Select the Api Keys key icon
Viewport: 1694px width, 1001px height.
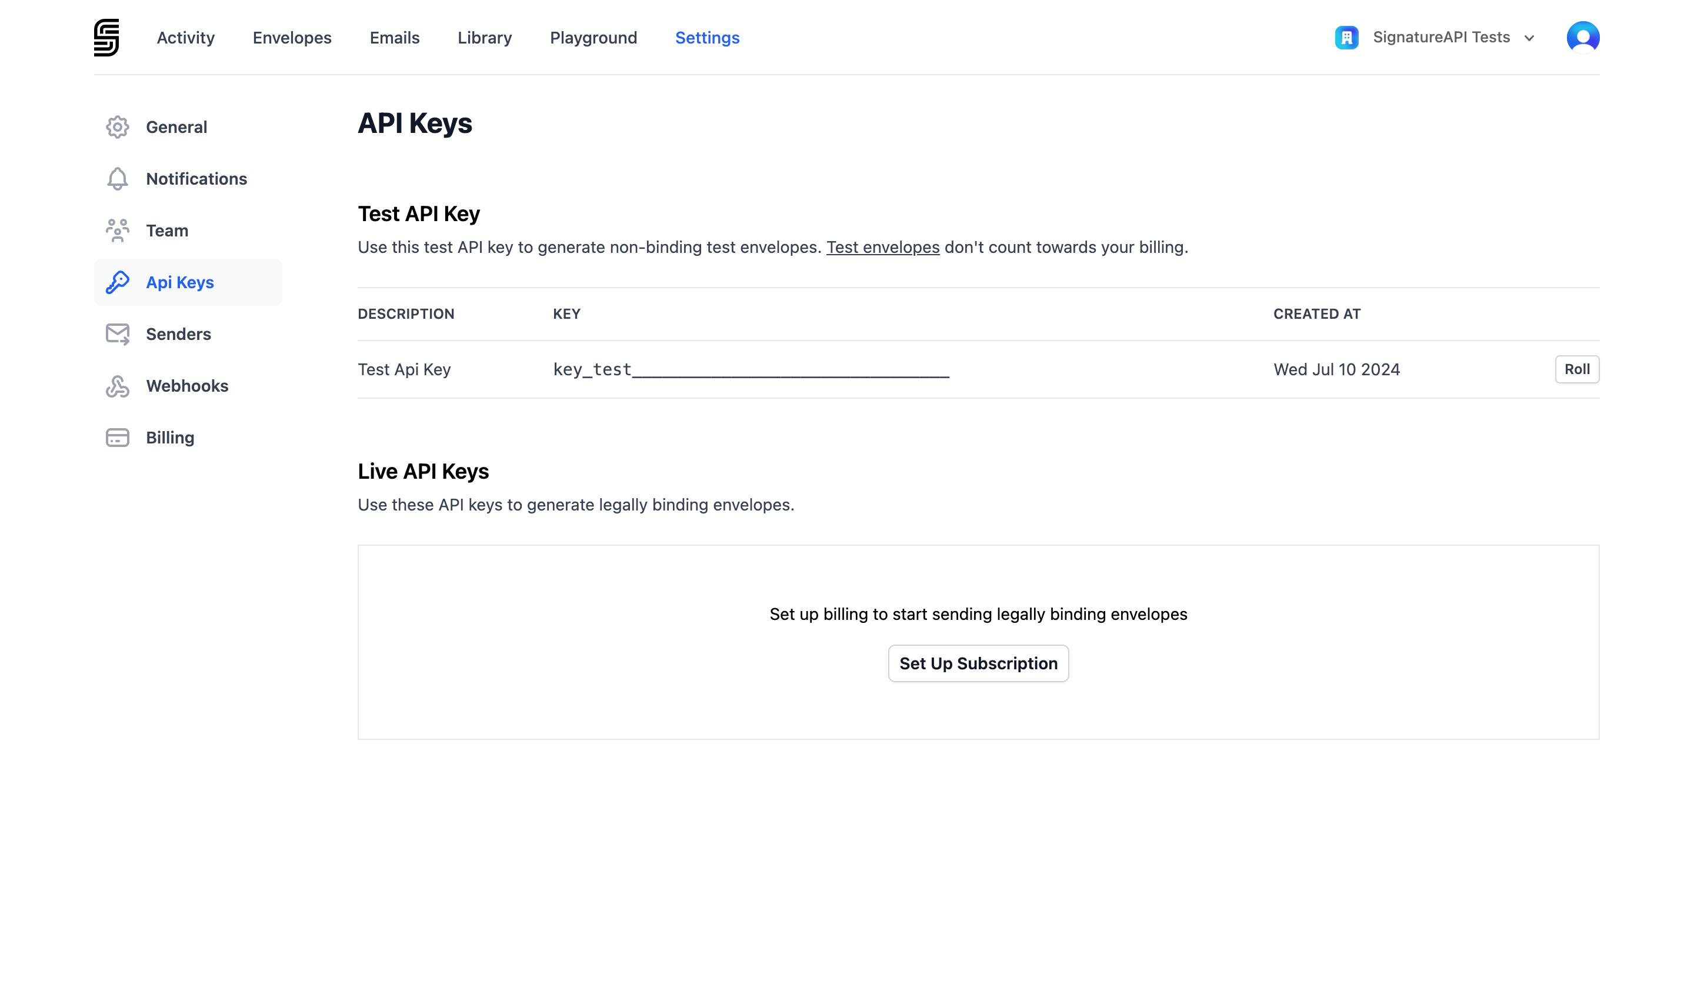tap(118, 282)
